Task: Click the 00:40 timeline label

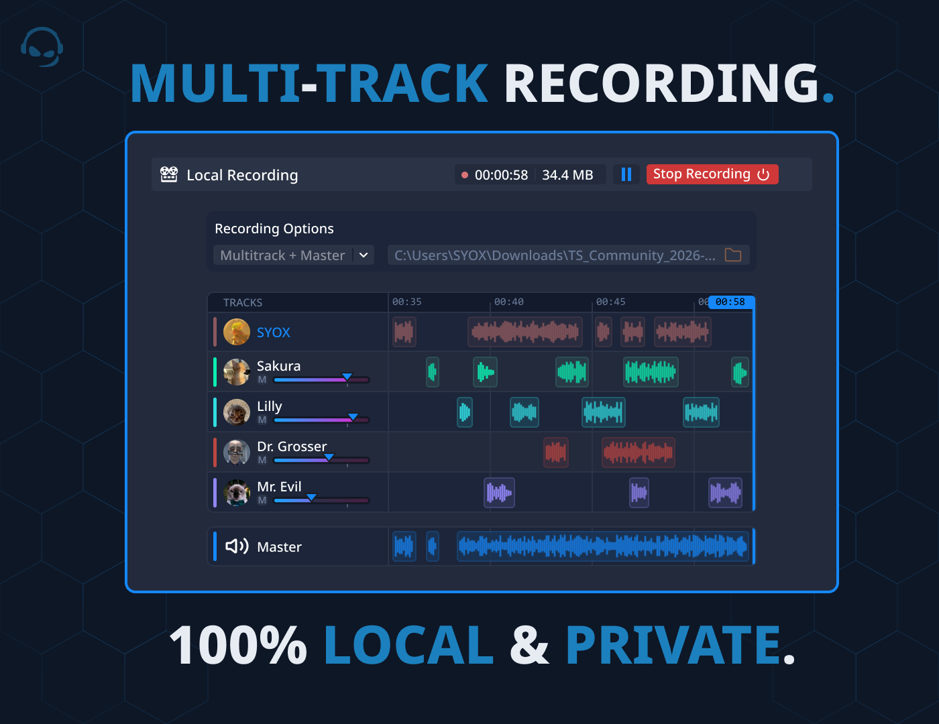Action: pyautogui.click(x=509, y=302)
